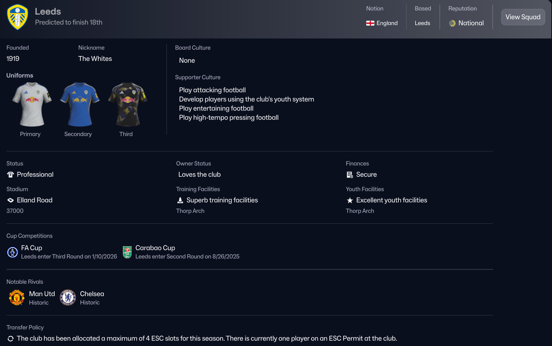Click the Professional status phone icon
This screenshot has height=346, width=552.
pyautogui.click(x=10, y=175)
